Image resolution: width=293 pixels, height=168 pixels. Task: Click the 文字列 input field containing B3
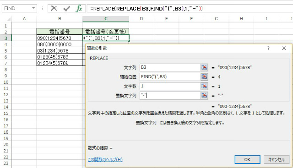[x=170, y=67]
